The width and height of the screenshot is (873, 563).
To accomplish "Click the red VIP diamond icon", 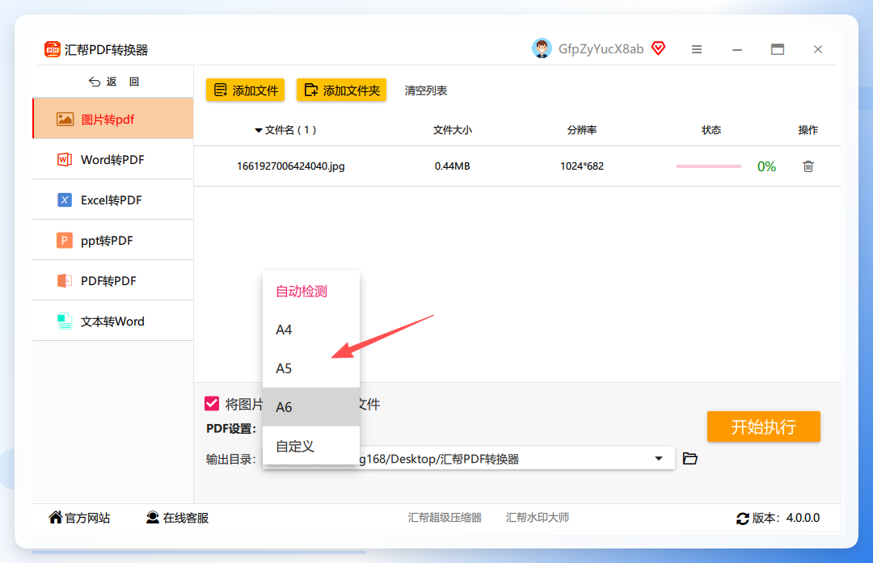I will [x=659, y=48].
